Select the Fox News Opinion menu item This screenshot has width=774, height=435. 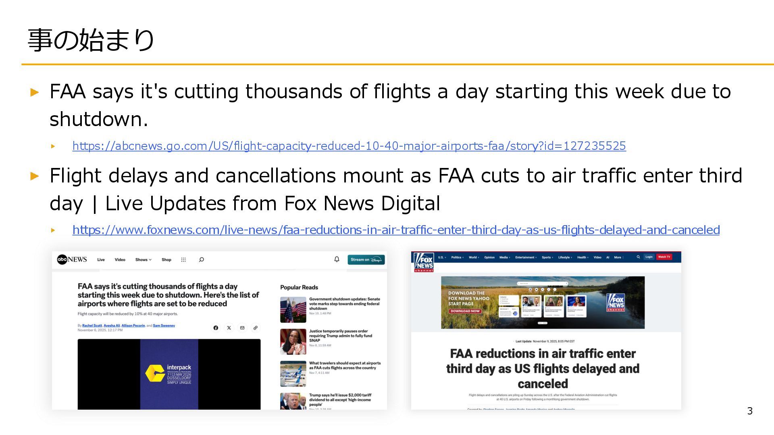click(x=489, y=257)
